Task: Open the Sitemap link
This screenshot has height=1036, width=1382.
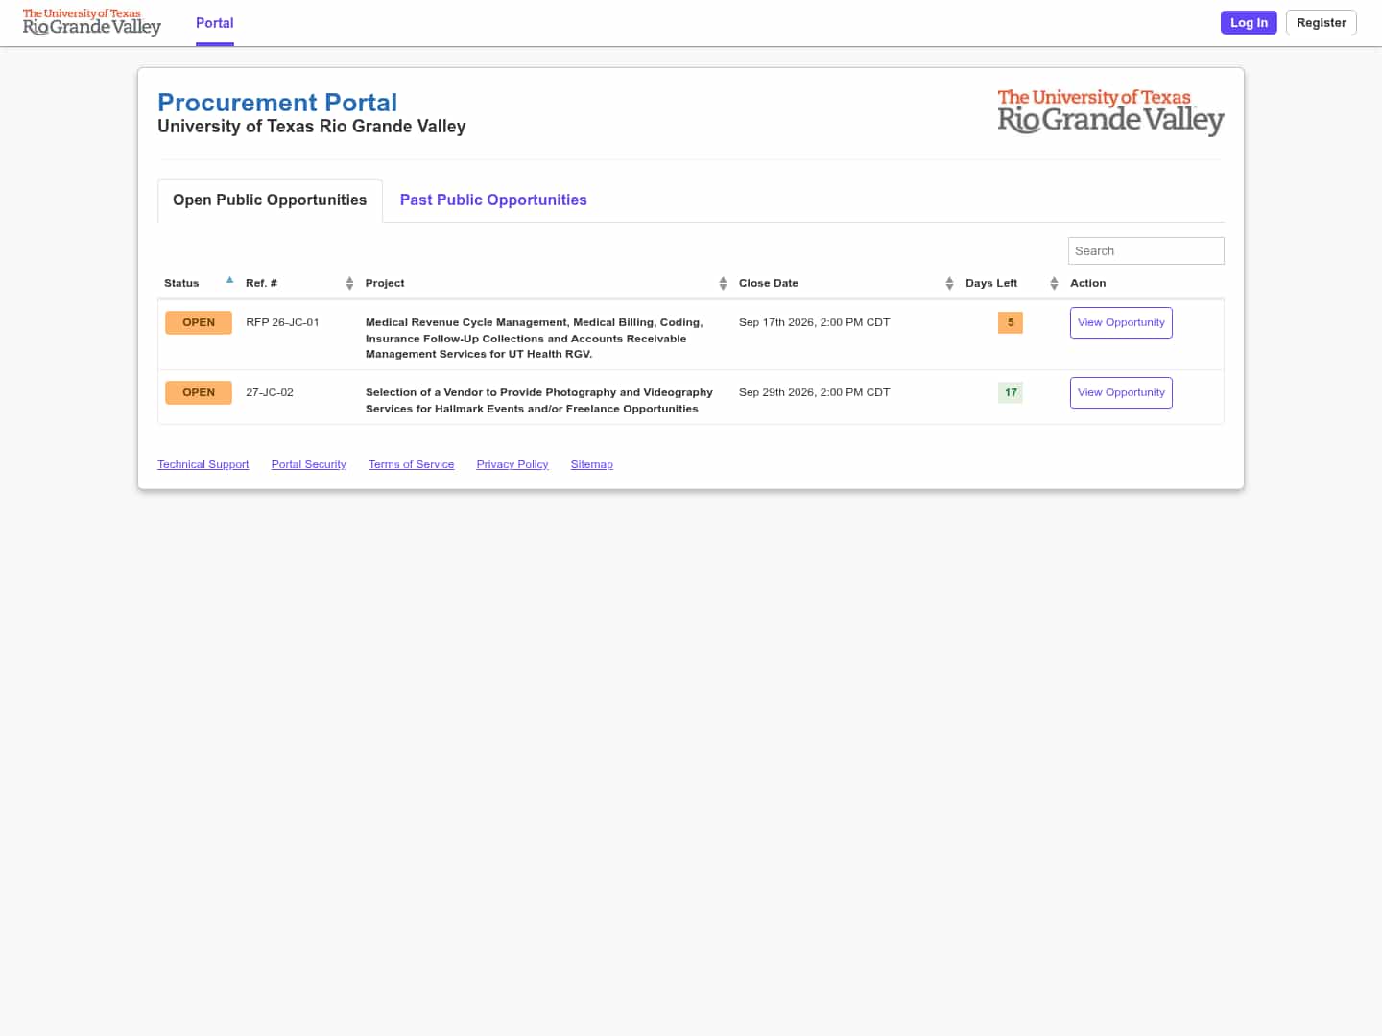Action: 592,464
